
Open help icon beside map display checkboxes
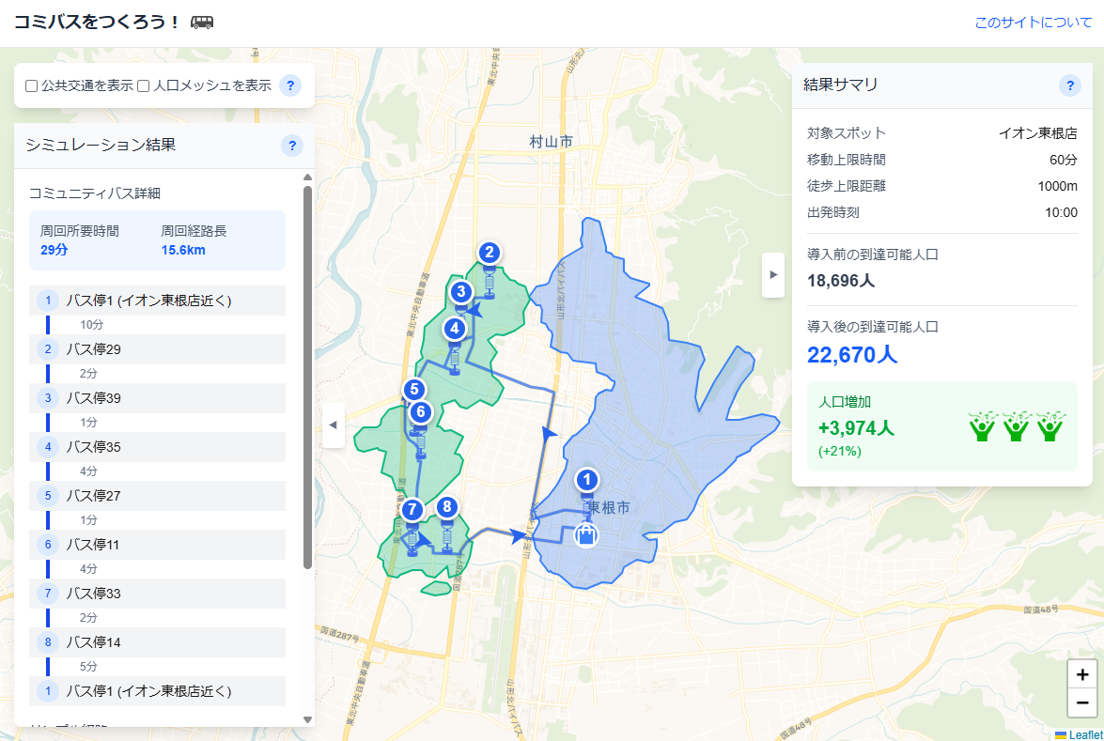point(290,86)
